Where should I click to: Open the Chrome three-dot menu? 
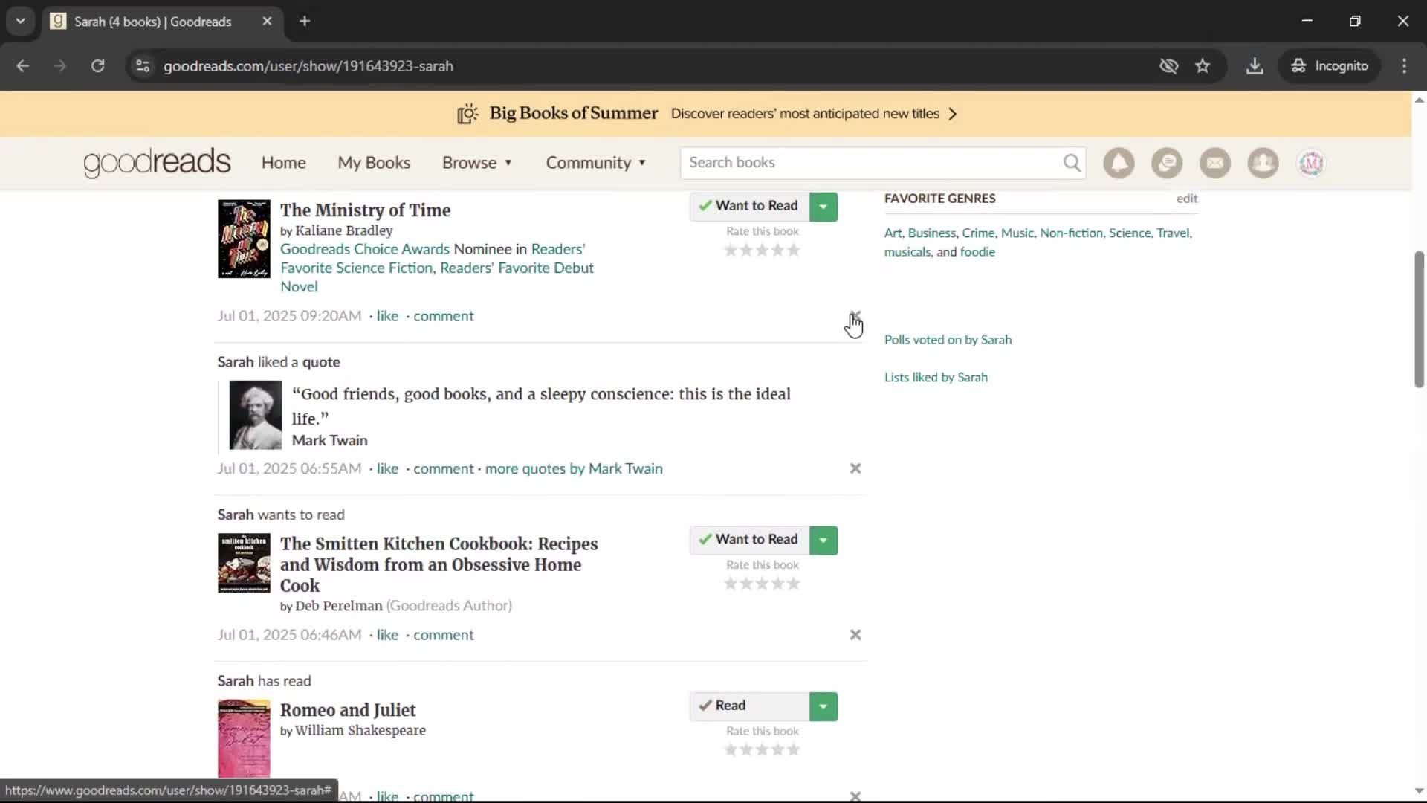click(1404, 66)
